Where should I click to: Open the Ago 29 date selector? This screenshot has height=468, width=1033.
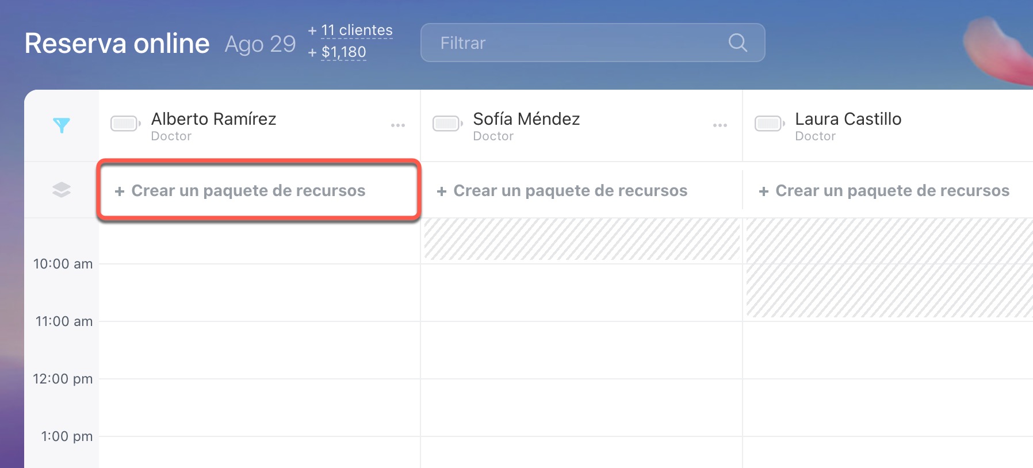(x=260, y=44)
